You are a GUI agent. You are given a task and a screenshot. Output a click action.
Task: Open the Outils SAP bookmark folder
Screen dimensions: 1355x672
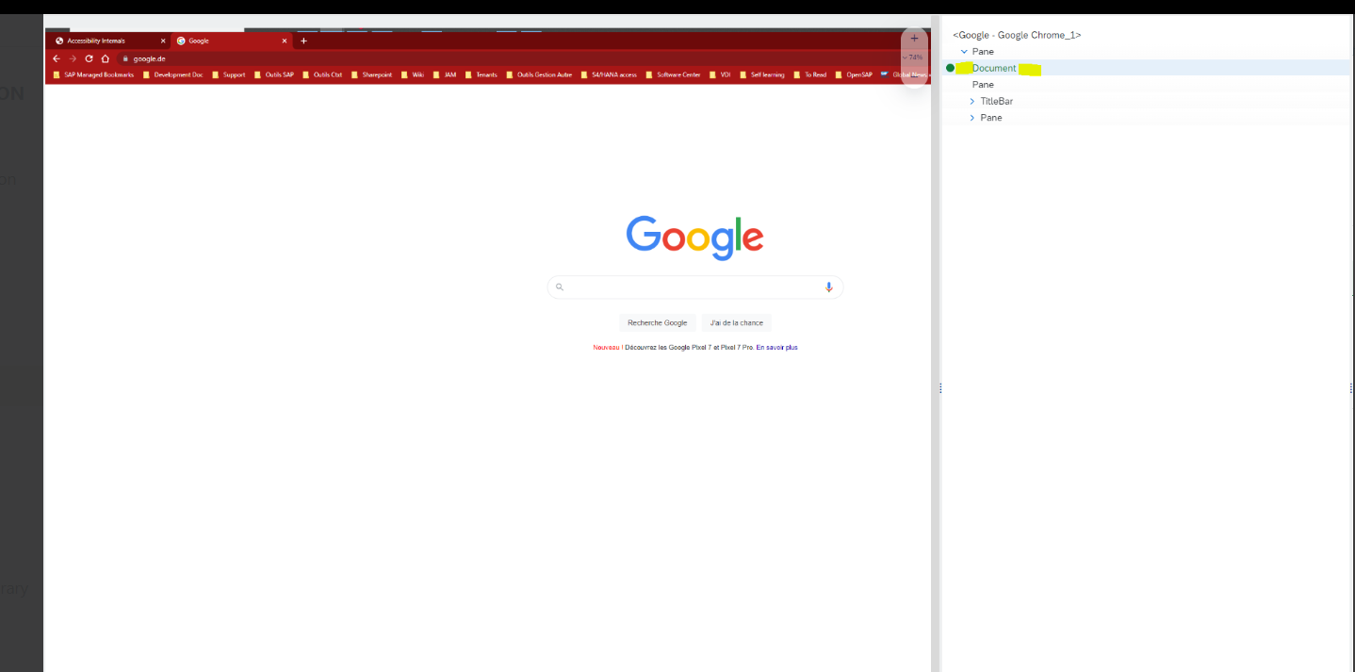274,74
